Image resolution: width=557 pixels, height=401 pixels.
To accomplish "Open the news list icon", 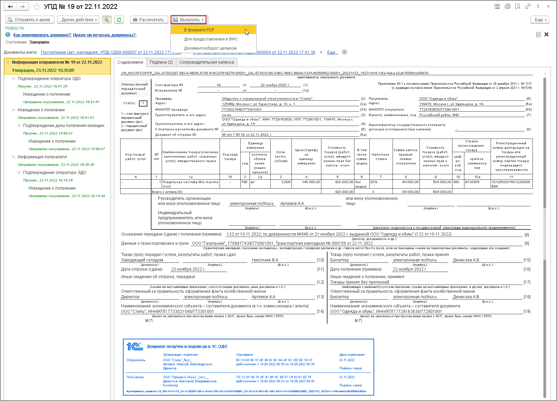I will tap(538, 34).
